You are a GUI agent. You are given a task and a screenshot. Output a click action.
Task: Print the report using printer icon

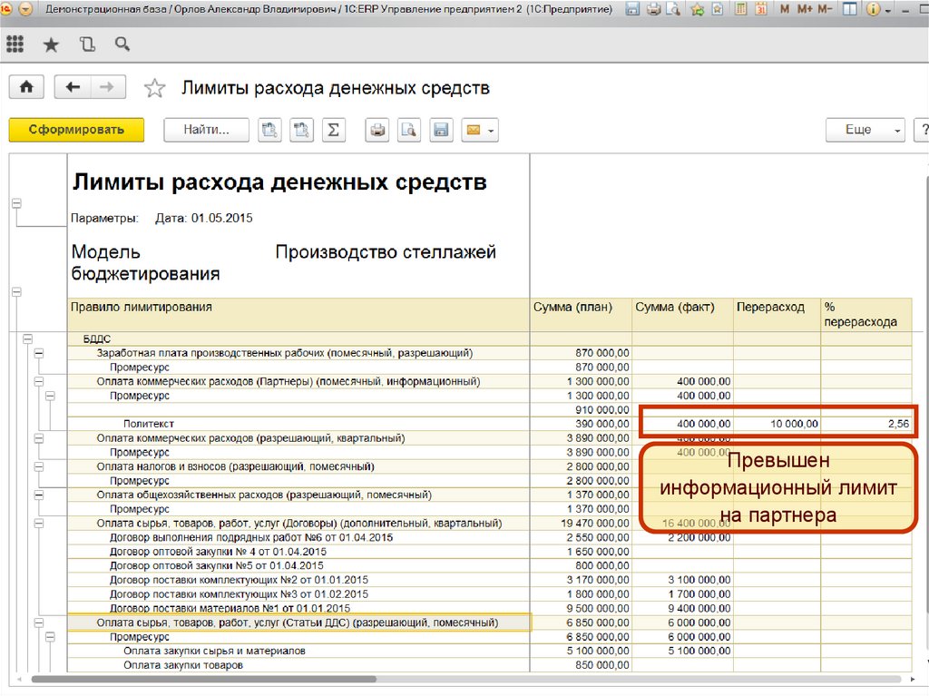pyautogui.click(x=377, y=130)
